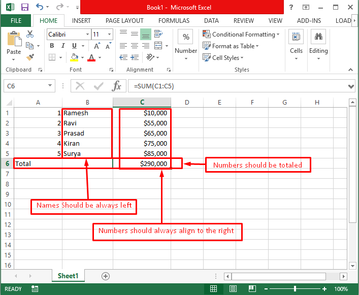Switch to the FORMULAS tab
This screenshot has width=359, height=295.
coord(174,21)
